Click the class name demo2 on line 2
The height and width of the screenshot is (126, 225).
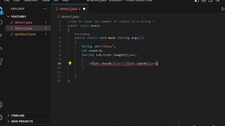(95, 26)
